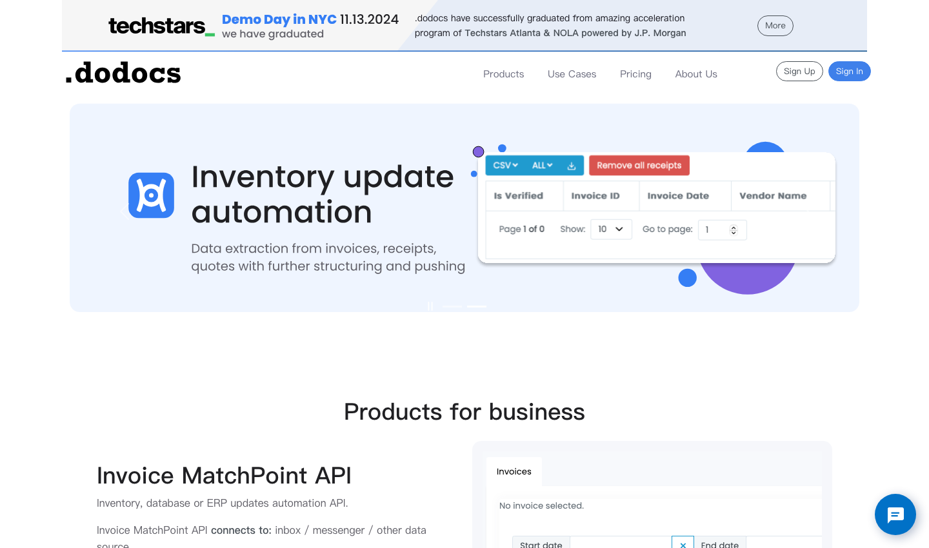
Task: Click the 'Products for business' heading
Action: coord(464,412)
